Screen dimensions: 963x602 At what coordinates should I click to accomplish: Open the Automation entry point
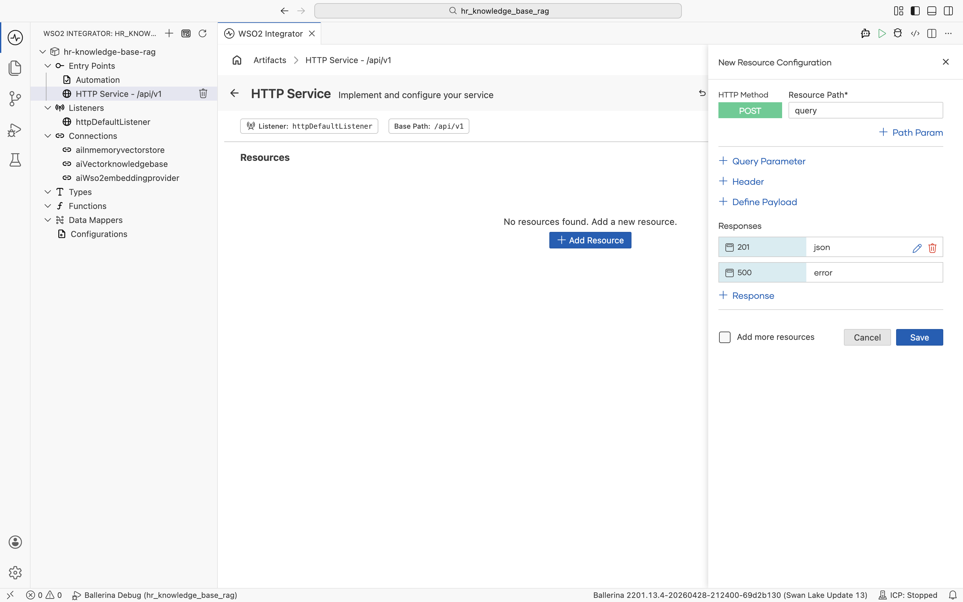98,80
